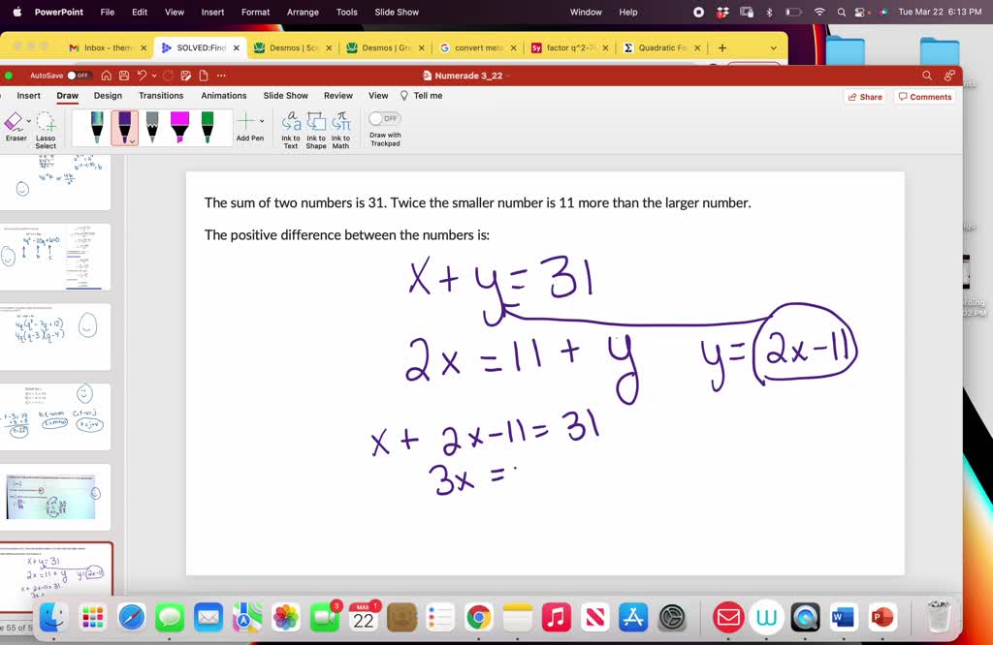The width and height of the screenshot is (993, 645).
Task: Select the Ink to Math tool
Action: tap(340, 127)
